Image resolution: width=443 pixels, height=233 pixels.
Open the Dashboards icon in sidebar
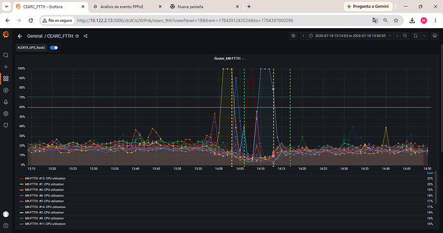[6, 78]
